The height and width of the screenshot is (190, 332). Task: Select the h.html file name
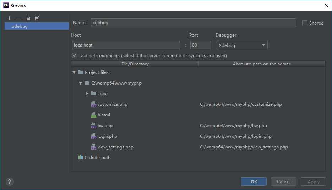(104, 115)
